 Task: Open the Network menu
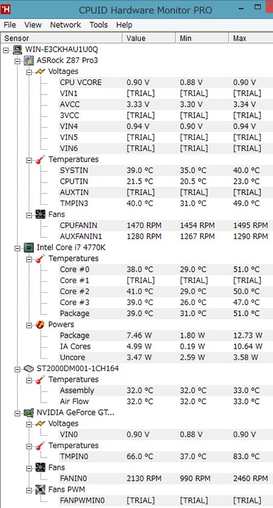tap(66, 25)
